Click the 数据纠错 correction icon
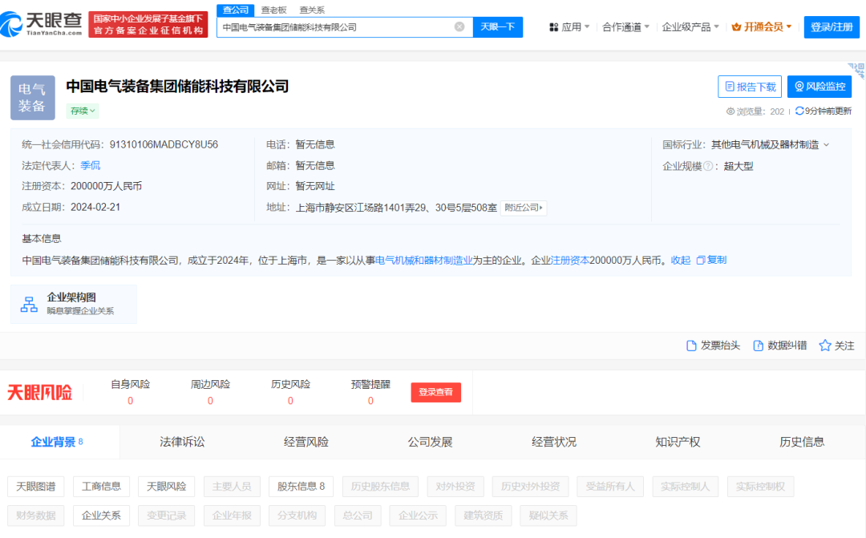This screenshot has height=538, width=866. [758, 346]
